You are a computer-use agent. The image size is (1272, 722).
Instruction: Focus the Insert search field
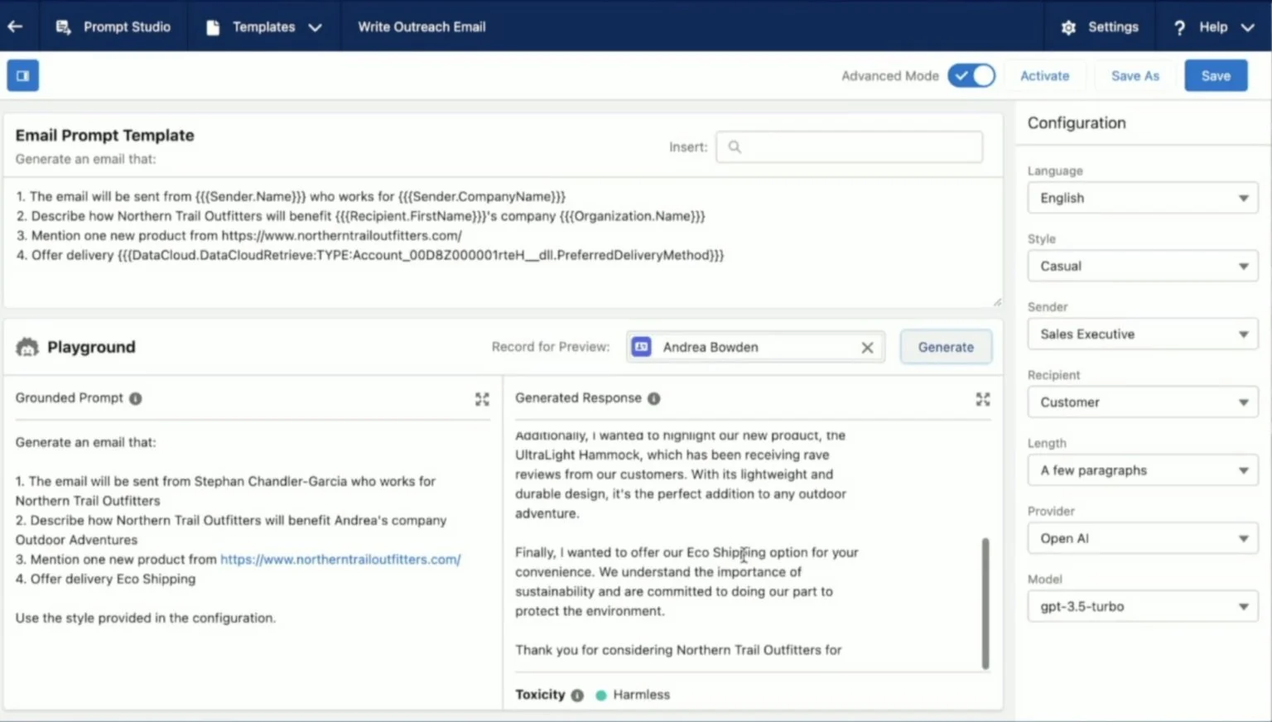point(849,147)
